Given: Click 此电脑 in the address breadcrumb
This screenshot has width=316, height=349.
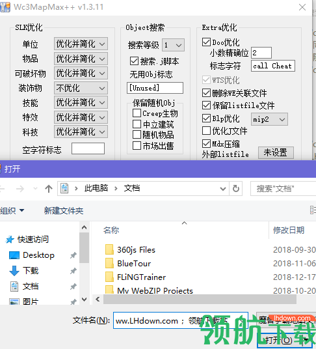Looking at the screenshot, I should click(x=96, y=188).
